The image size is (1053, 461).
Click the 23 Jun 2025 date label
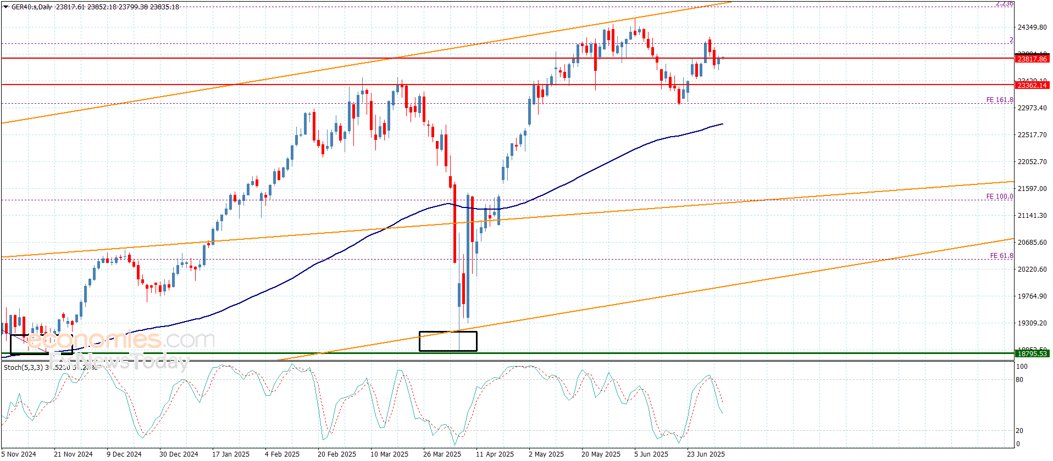click(706, 454)
